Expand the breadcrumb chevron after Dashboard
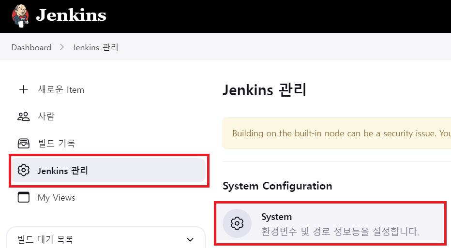 tap(62, 47)
